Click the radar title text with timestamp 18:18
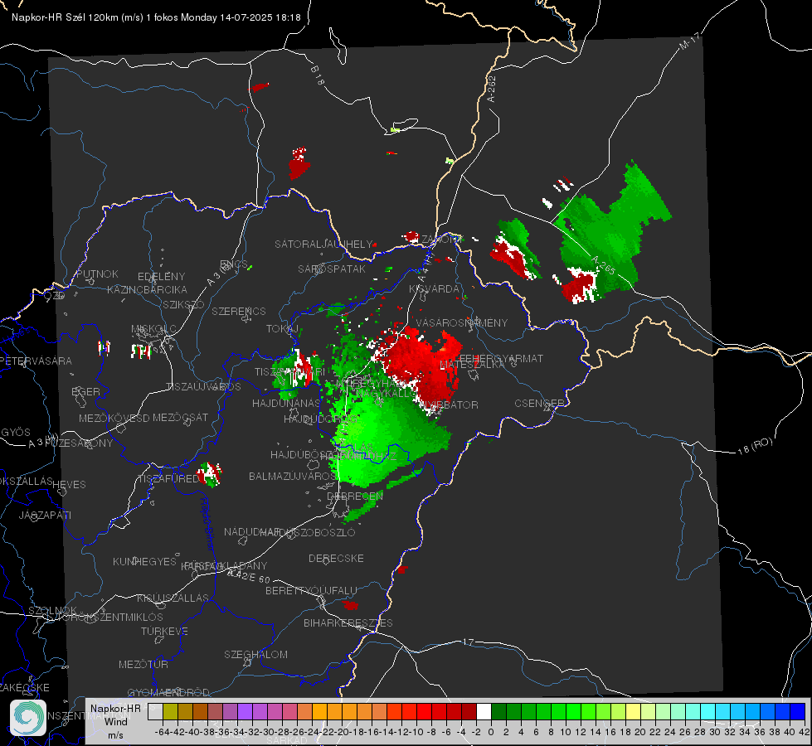The height and width of the screenshot is (746, 812). (x=156, y=17)
